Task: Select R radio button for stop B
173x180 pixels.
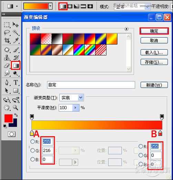Action: [x=141, y=146]
